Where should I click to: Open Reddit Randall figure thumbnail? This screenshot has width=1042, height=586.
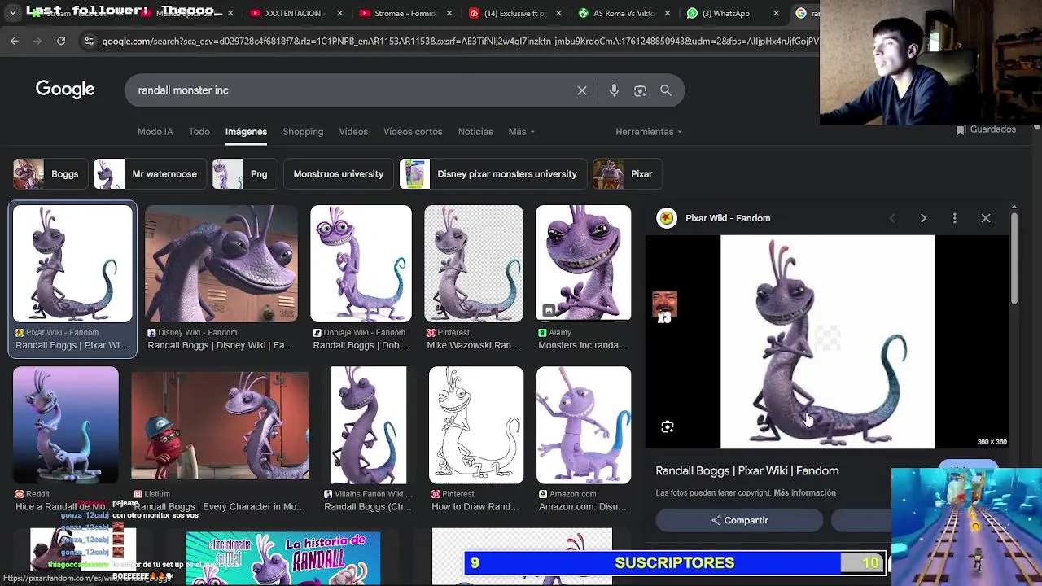point(66,425)
